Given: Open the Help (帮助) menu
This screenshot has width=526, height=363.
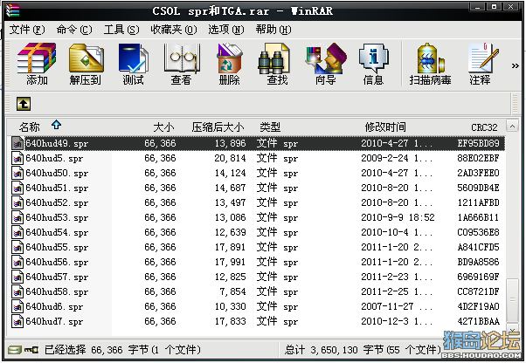Looking at the screenshot, I should click(273, 30).
